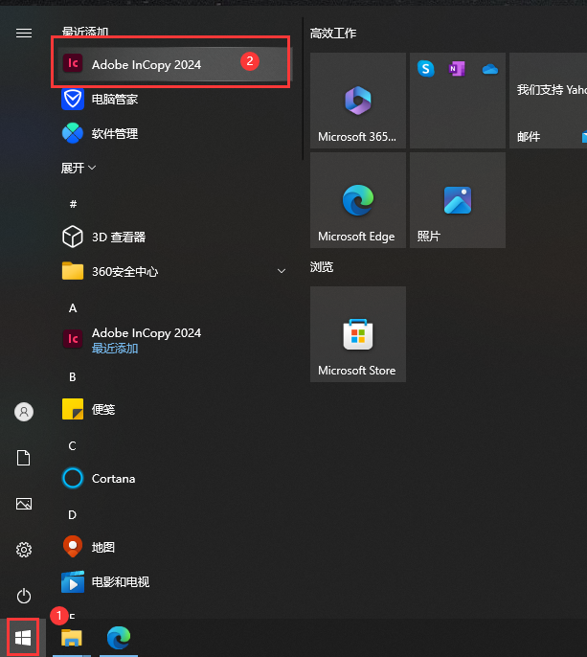587x657 pixels.
Task: Open 电脑管家 app from the list
Action: [113, 99]
